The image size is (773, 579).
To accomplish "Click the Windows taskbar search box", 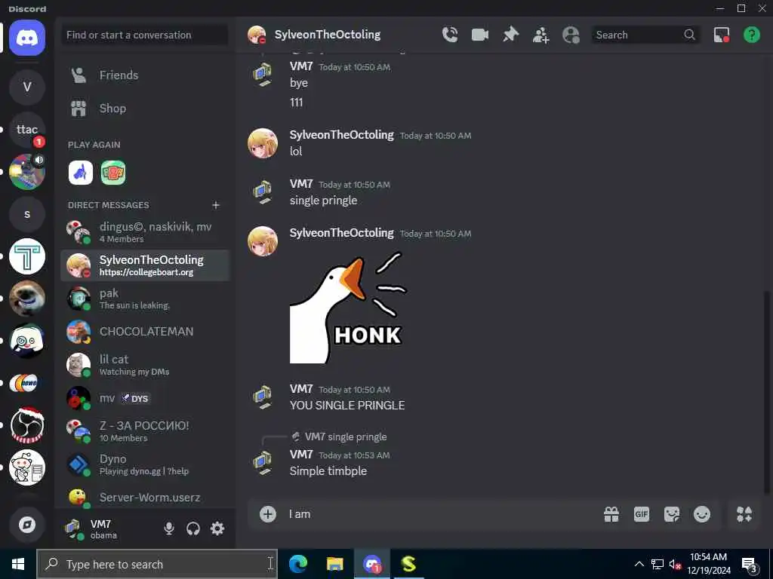I will click(x=157, y=564).
